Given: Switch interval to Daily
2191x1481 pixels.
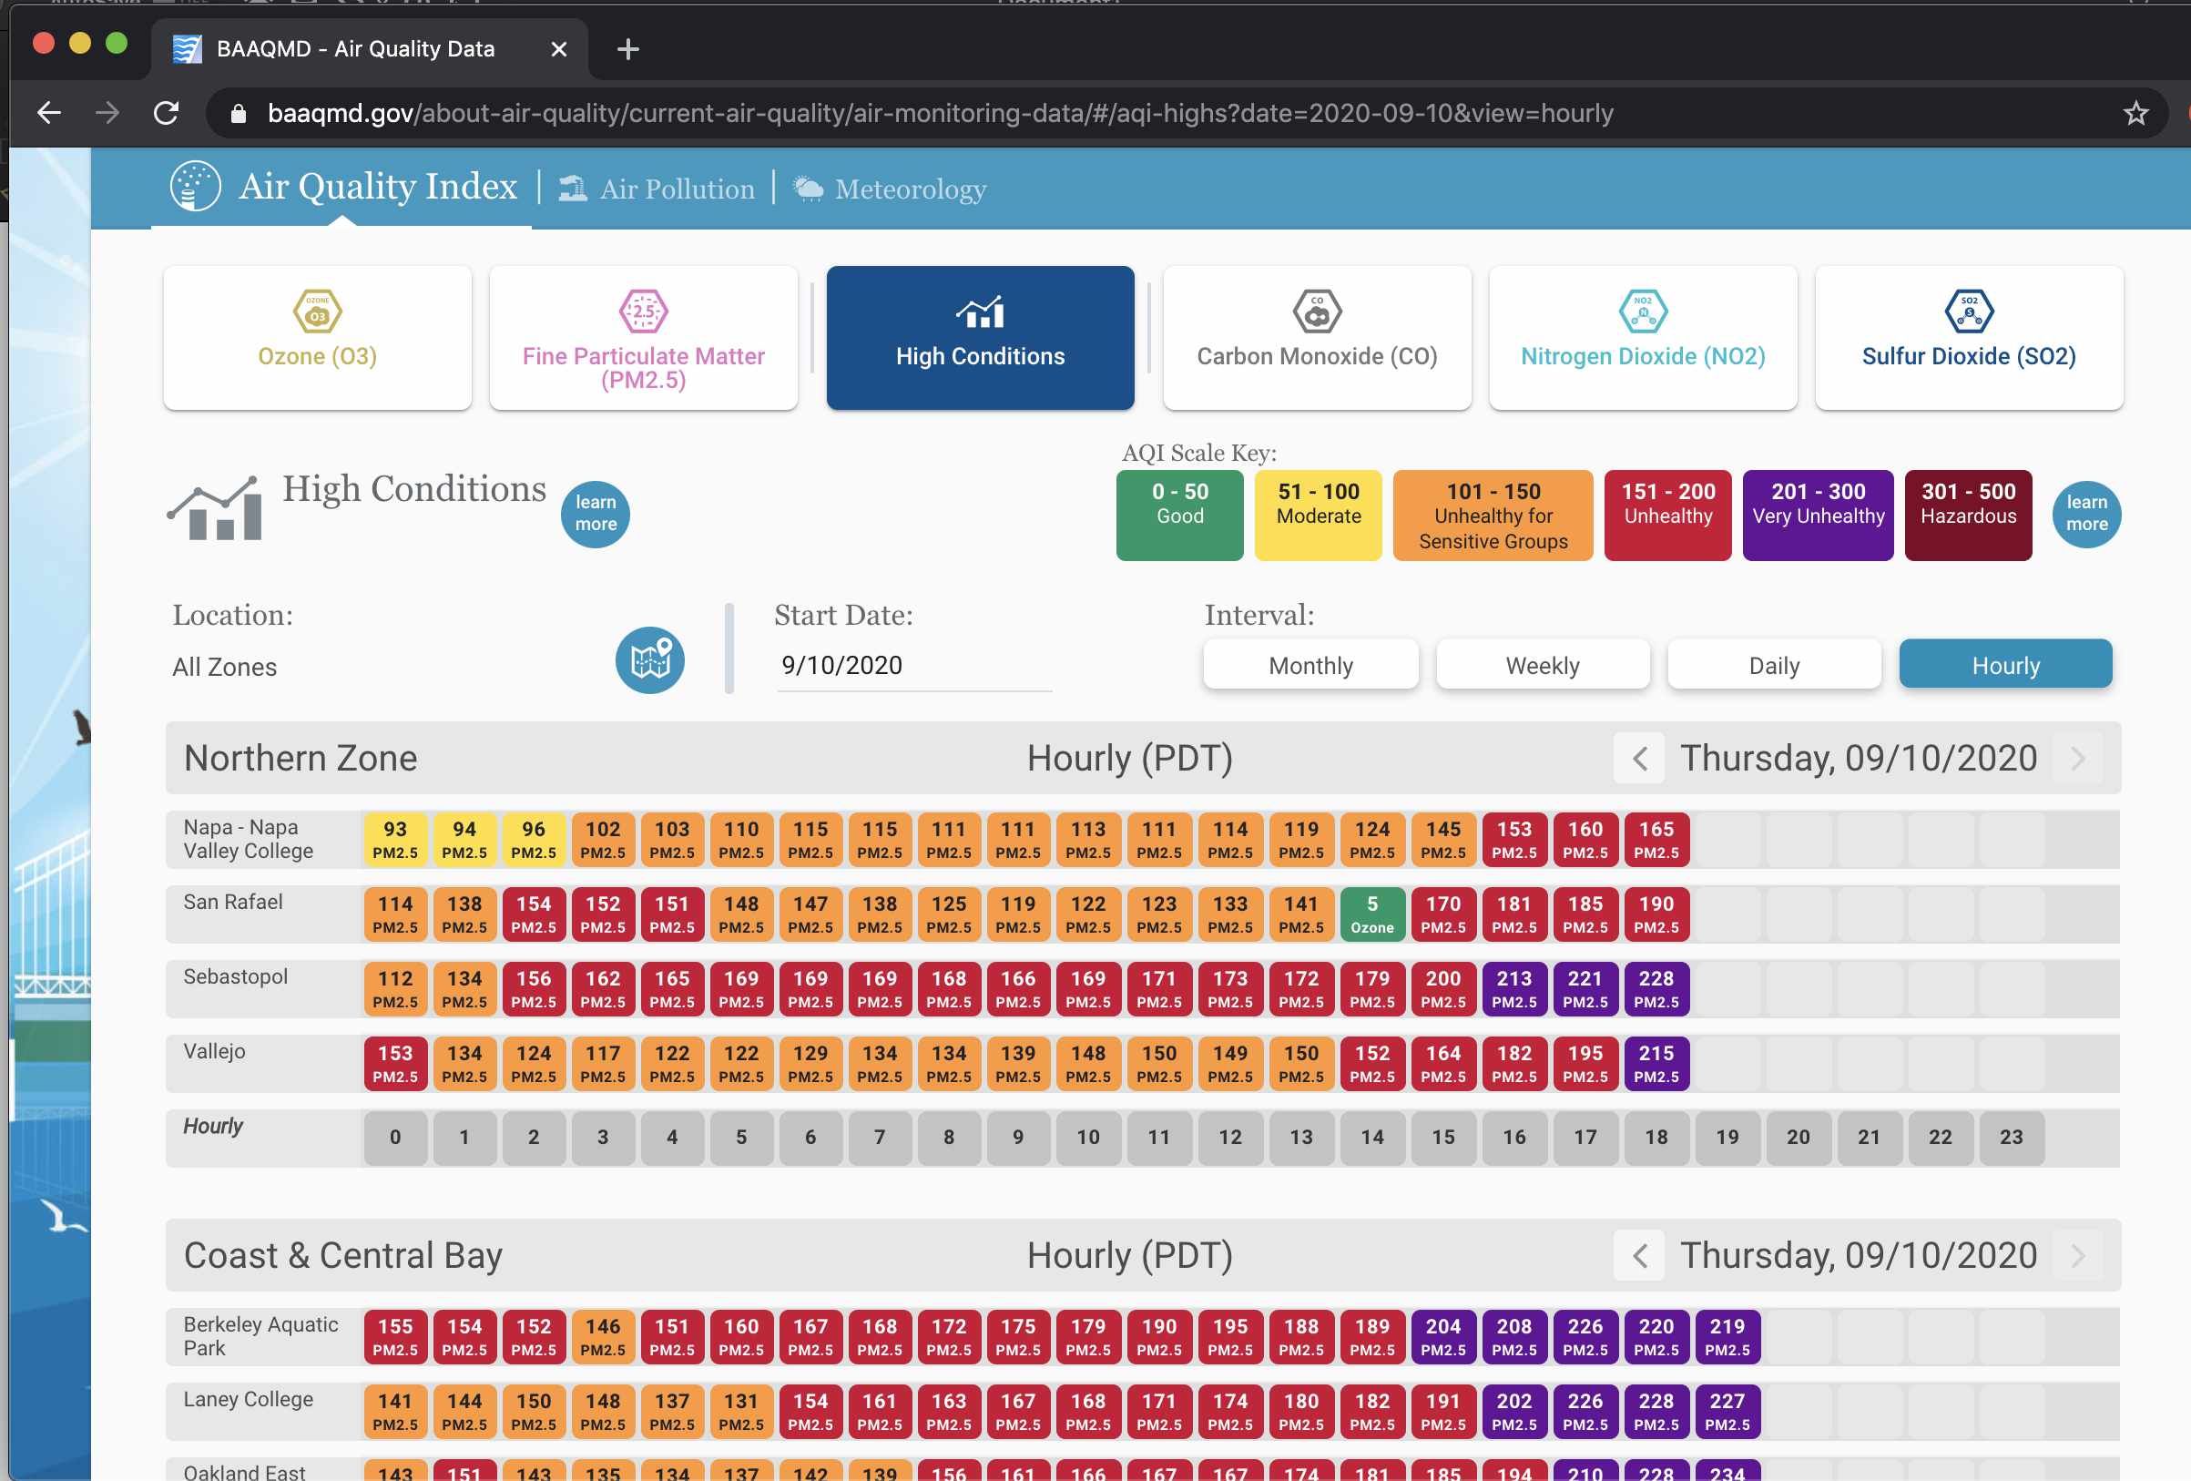Looking at the screenshot, I should (1773, 666).
